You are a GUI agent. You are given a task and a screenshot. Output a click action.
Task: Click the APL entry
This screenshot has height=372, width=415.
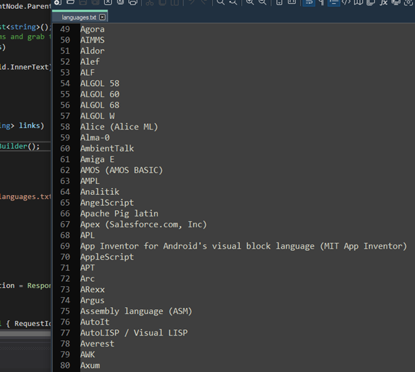[88, 235]
